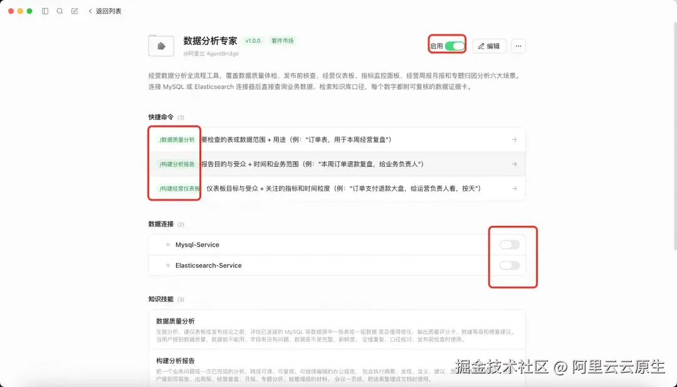Open search with the magnifier icon
The image size is (677, 387).
point(60,11)
